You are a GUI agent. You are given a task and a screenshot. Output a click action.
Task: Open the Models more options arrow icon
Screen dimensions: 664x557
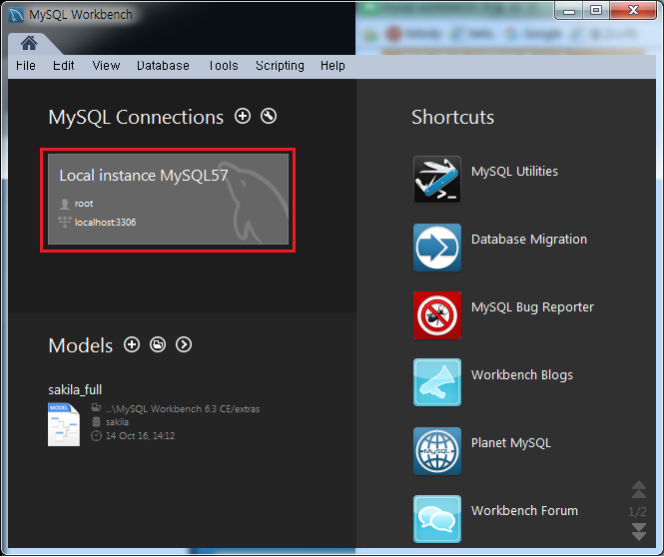(184, 344)
